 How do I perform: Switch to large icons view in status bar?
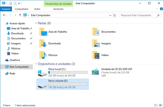[x=161, y=105]
